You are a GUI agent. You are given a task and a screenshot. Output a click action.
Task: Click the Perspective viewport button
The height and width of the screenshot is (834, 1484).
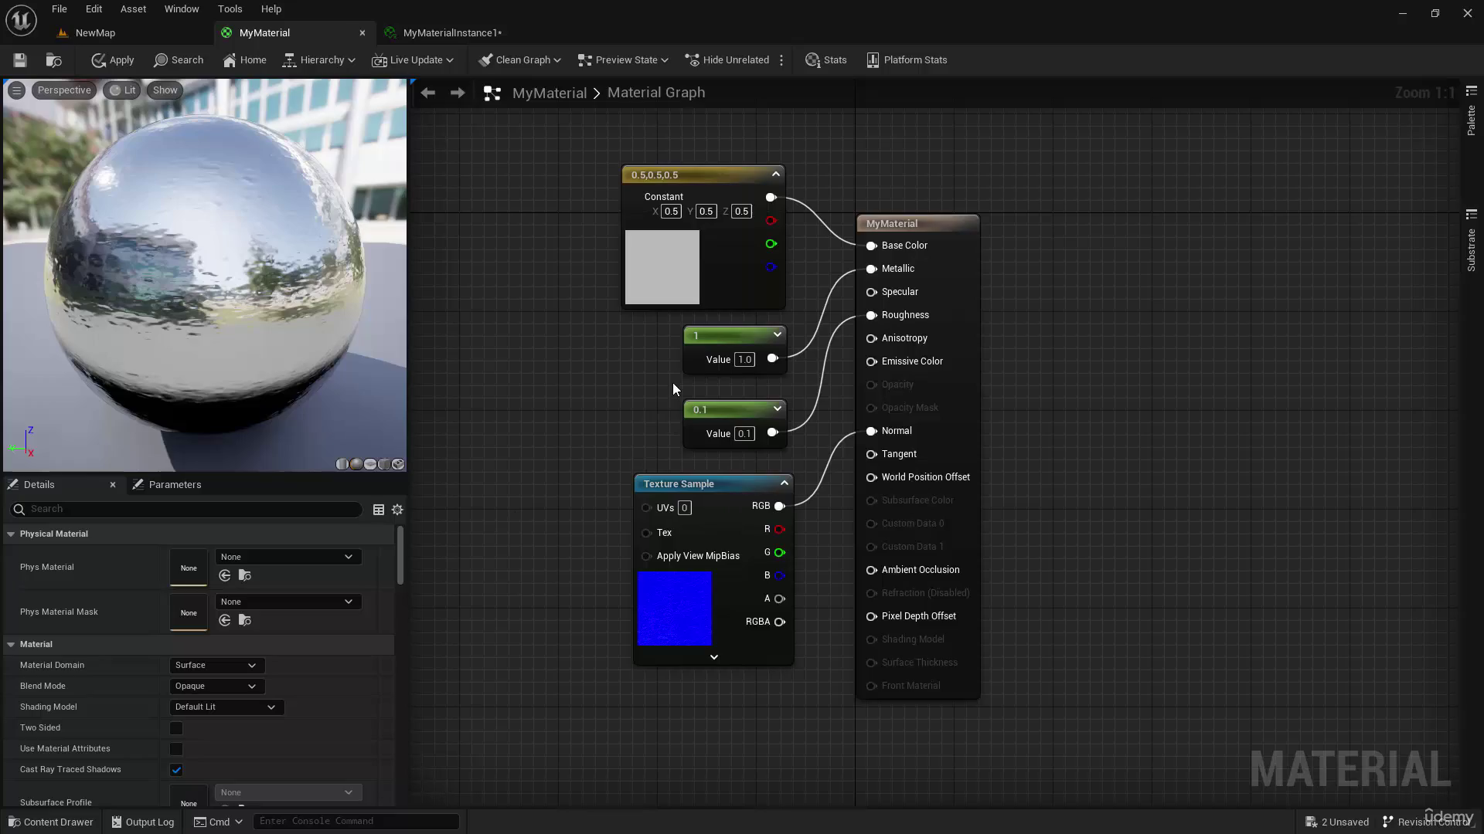[x=64, y=90]
